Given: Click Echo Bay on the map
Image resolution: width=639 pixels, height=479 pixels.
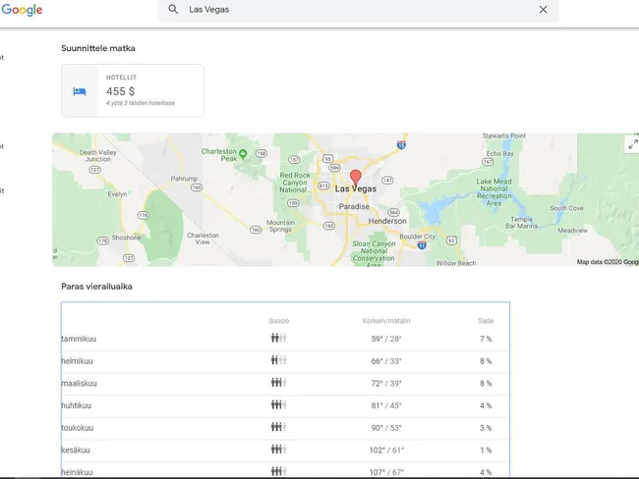Looking at the screenshot, I should point(499,153).
